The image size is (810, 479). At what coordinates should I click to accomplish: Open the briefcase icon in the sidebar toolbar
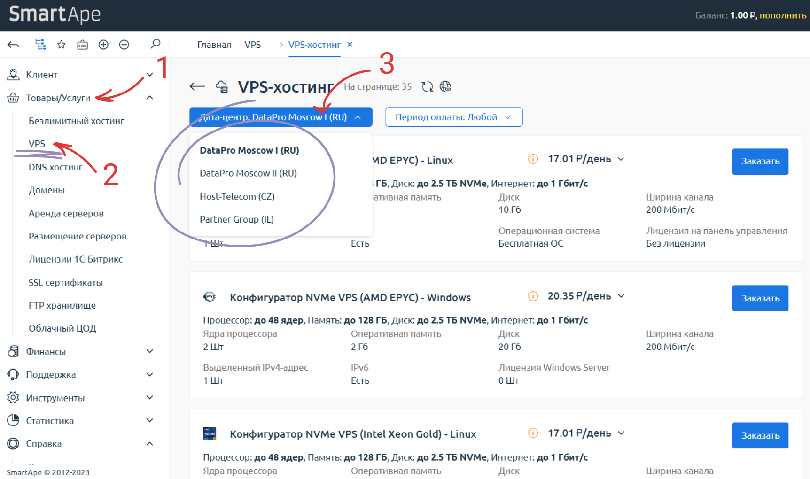click(x=82, y=45)
